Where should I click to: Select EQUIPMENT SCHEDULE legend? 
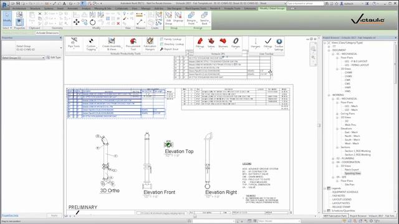345,192
